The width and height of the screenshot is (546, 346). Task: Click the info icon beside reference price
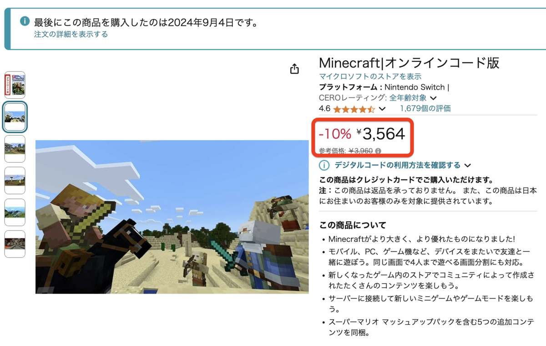click(x=378, y=151)
